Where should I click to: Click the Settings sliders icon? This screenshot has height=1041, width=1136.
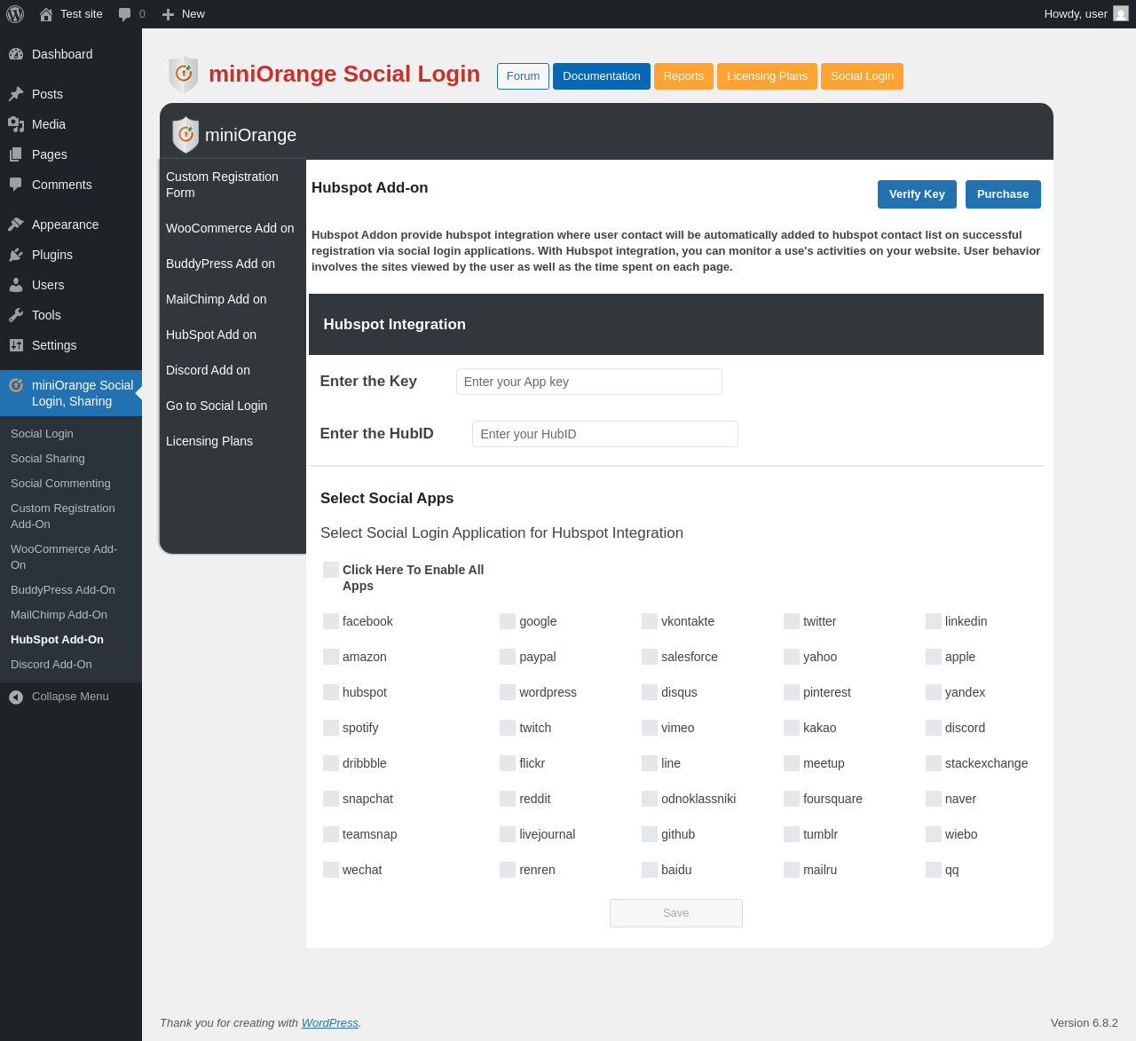click(16, 345)
